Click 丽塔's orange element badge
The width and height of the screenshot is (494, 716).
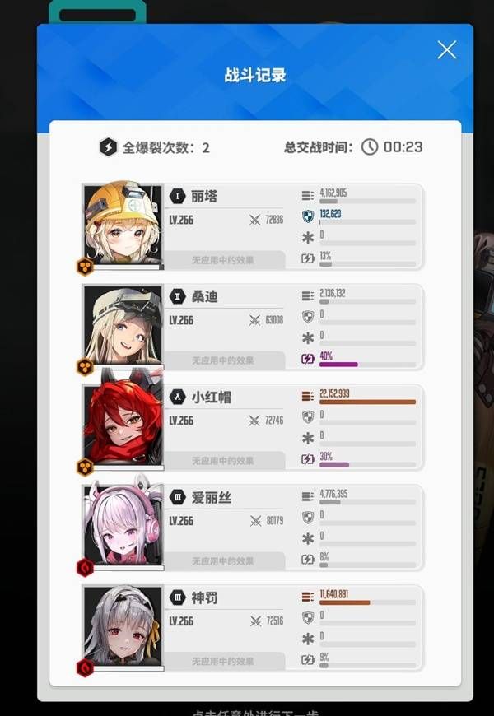tap(85, 267)
